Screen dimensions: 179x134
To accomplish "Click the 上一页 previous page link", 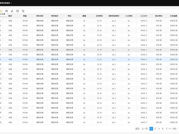I will pos(145,129).
